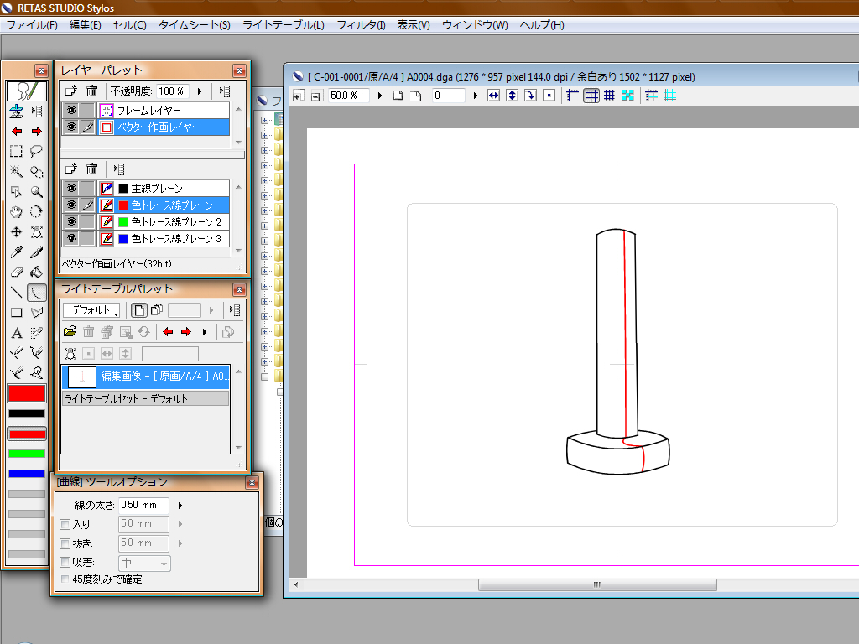859x644 pixels.
Task: Select the zoom magnifier tool
Action: (37, 192)
